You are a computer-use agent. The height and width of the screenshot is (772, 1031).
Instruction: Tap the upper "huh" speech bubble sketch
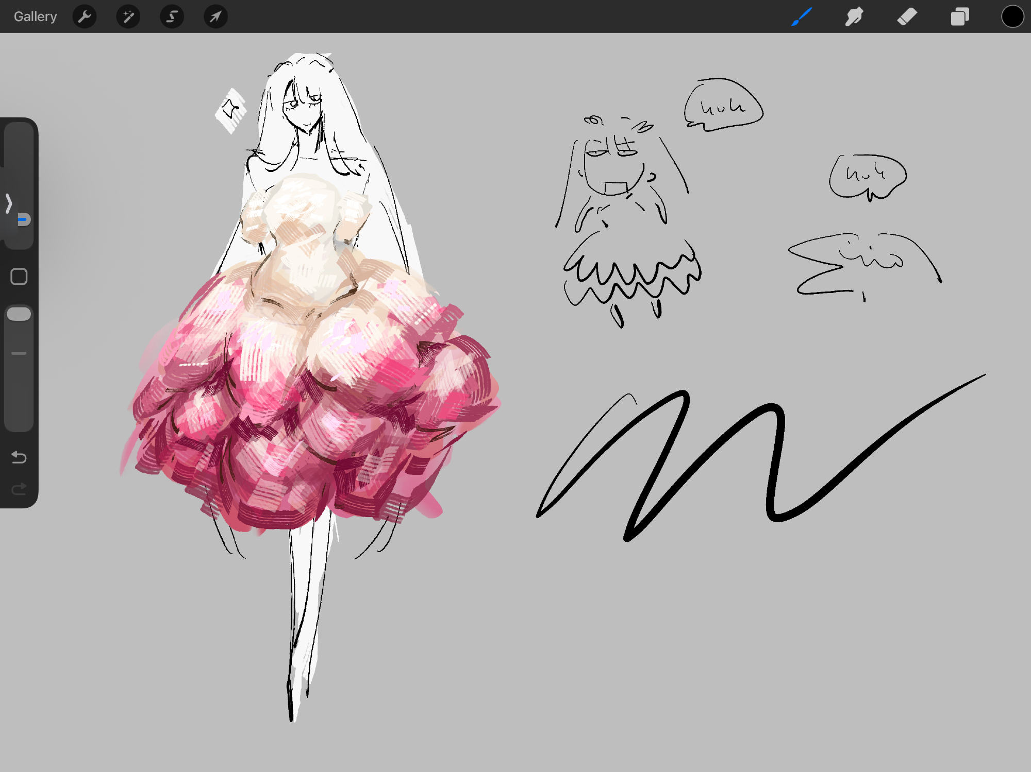(723, 106)
